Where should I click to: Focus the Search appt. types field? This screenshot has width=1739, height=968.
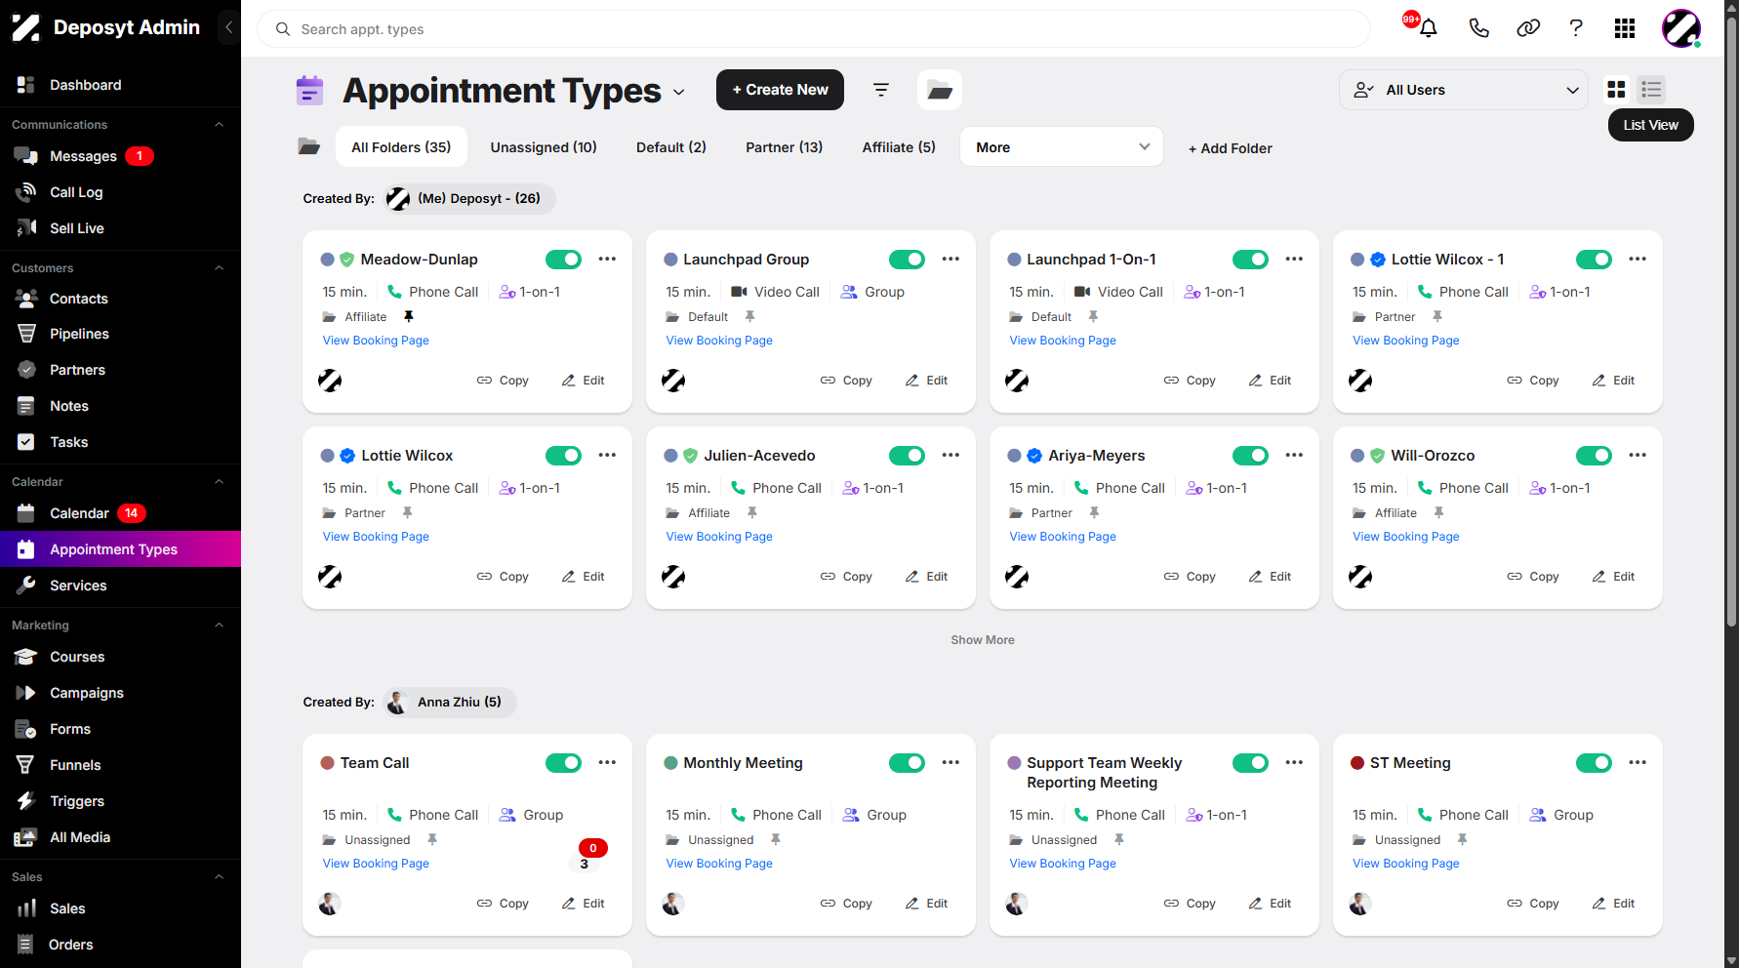(x=814, y=29)
